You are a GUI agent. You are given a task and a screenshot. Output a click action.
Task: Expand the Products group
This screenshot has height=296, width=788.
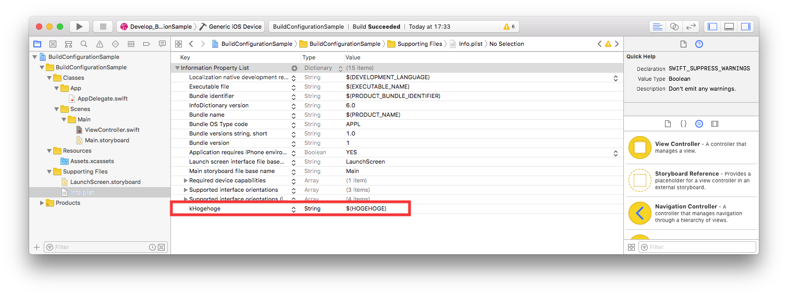[42, 203]
